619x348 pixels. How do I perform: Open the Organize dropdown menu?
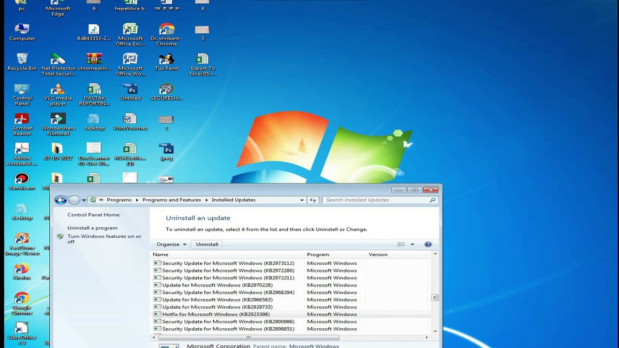[171, 245]
